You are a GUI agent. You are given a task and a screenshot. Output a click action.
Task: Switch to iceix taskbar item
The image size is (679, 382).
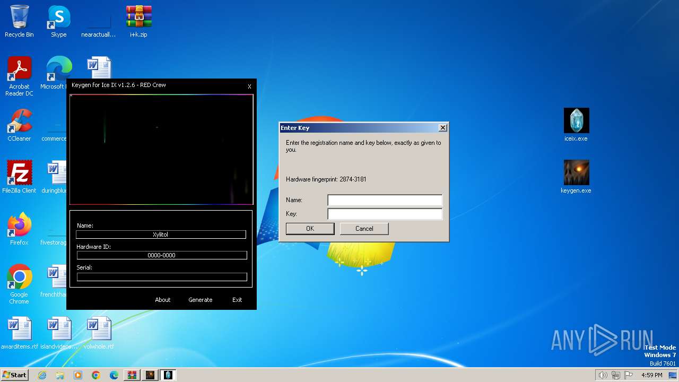click(x=168, y=375)
